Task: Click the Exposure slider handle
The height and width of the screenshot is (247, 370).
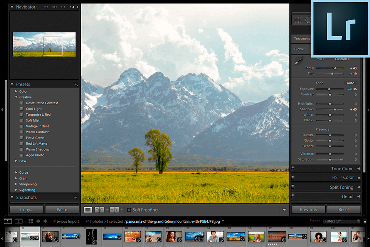Action: 329,89
